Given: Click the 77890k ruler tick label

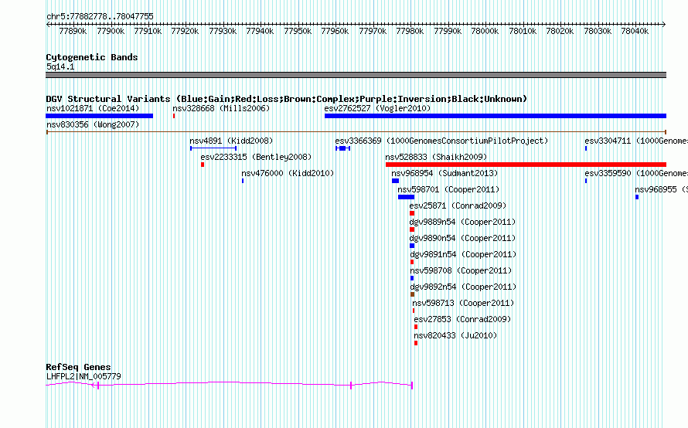Looking at the screenshot, I should click(73, 31).
